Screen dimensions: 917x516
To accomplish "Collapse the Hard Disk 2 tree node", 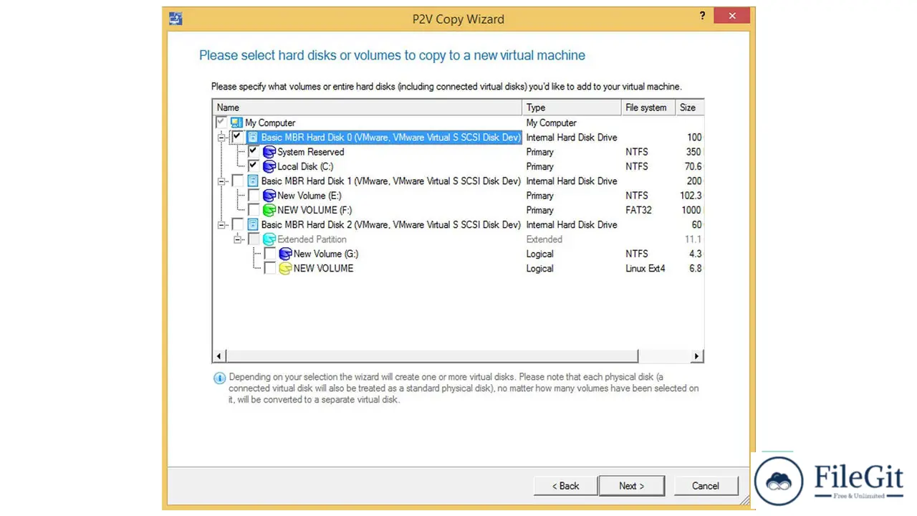I will point(221,224).
